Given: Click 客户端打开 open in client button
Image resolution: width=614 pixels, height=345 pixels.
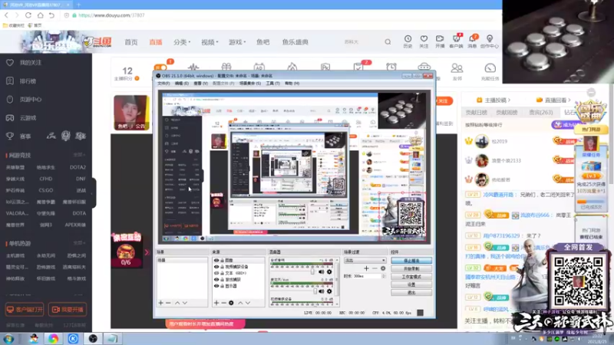Looking at the screenshot, I should point(25,310).
